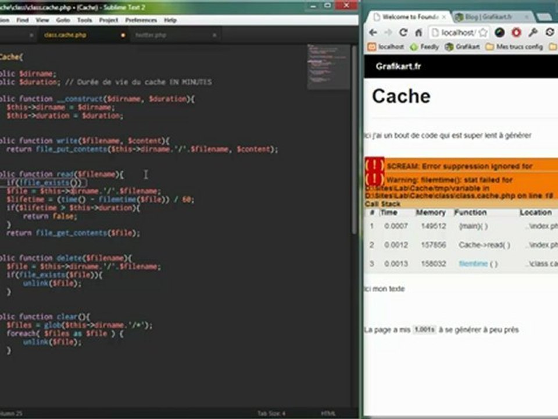
Task: Click the 1.001s generation time value
Action: point(424,329)
